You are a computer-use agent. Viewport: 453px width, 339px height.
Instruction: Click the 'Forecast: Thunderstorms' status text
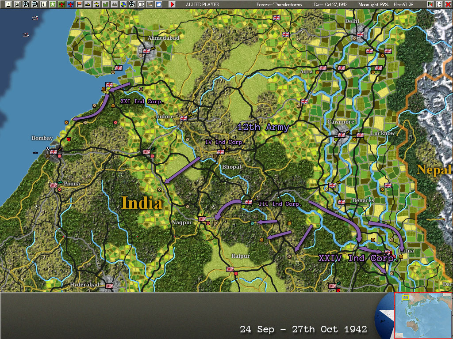tap(279, 4)
